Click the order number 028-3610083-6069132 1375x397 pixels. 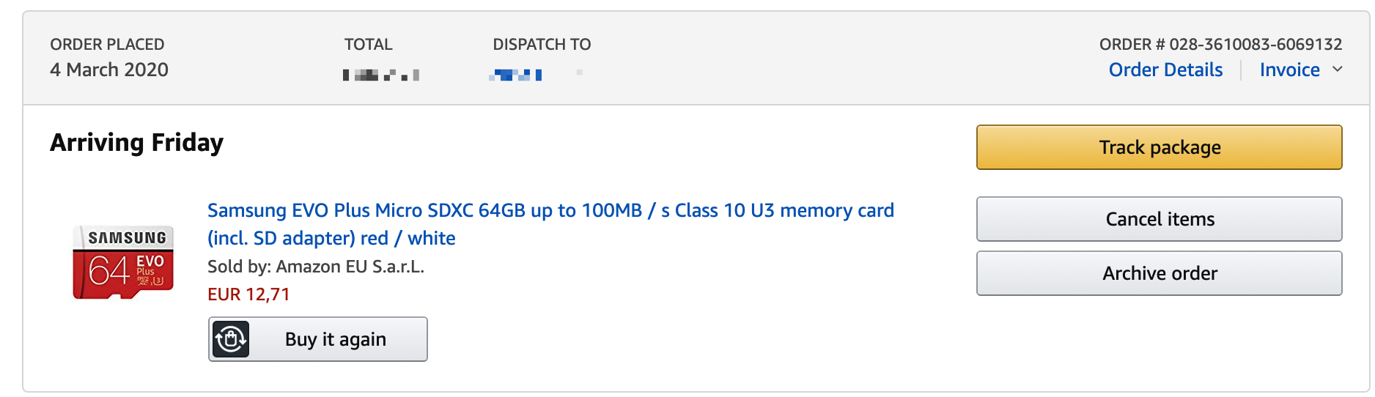1256,44
